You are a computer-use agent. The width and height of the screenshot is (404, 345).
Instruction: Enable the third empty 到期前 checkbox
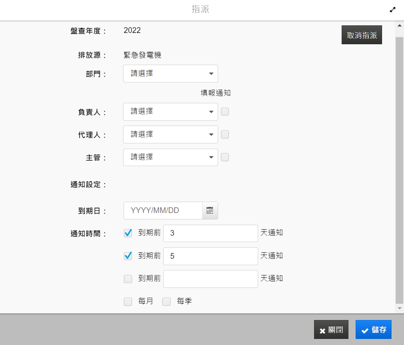[x=128, y=279]
